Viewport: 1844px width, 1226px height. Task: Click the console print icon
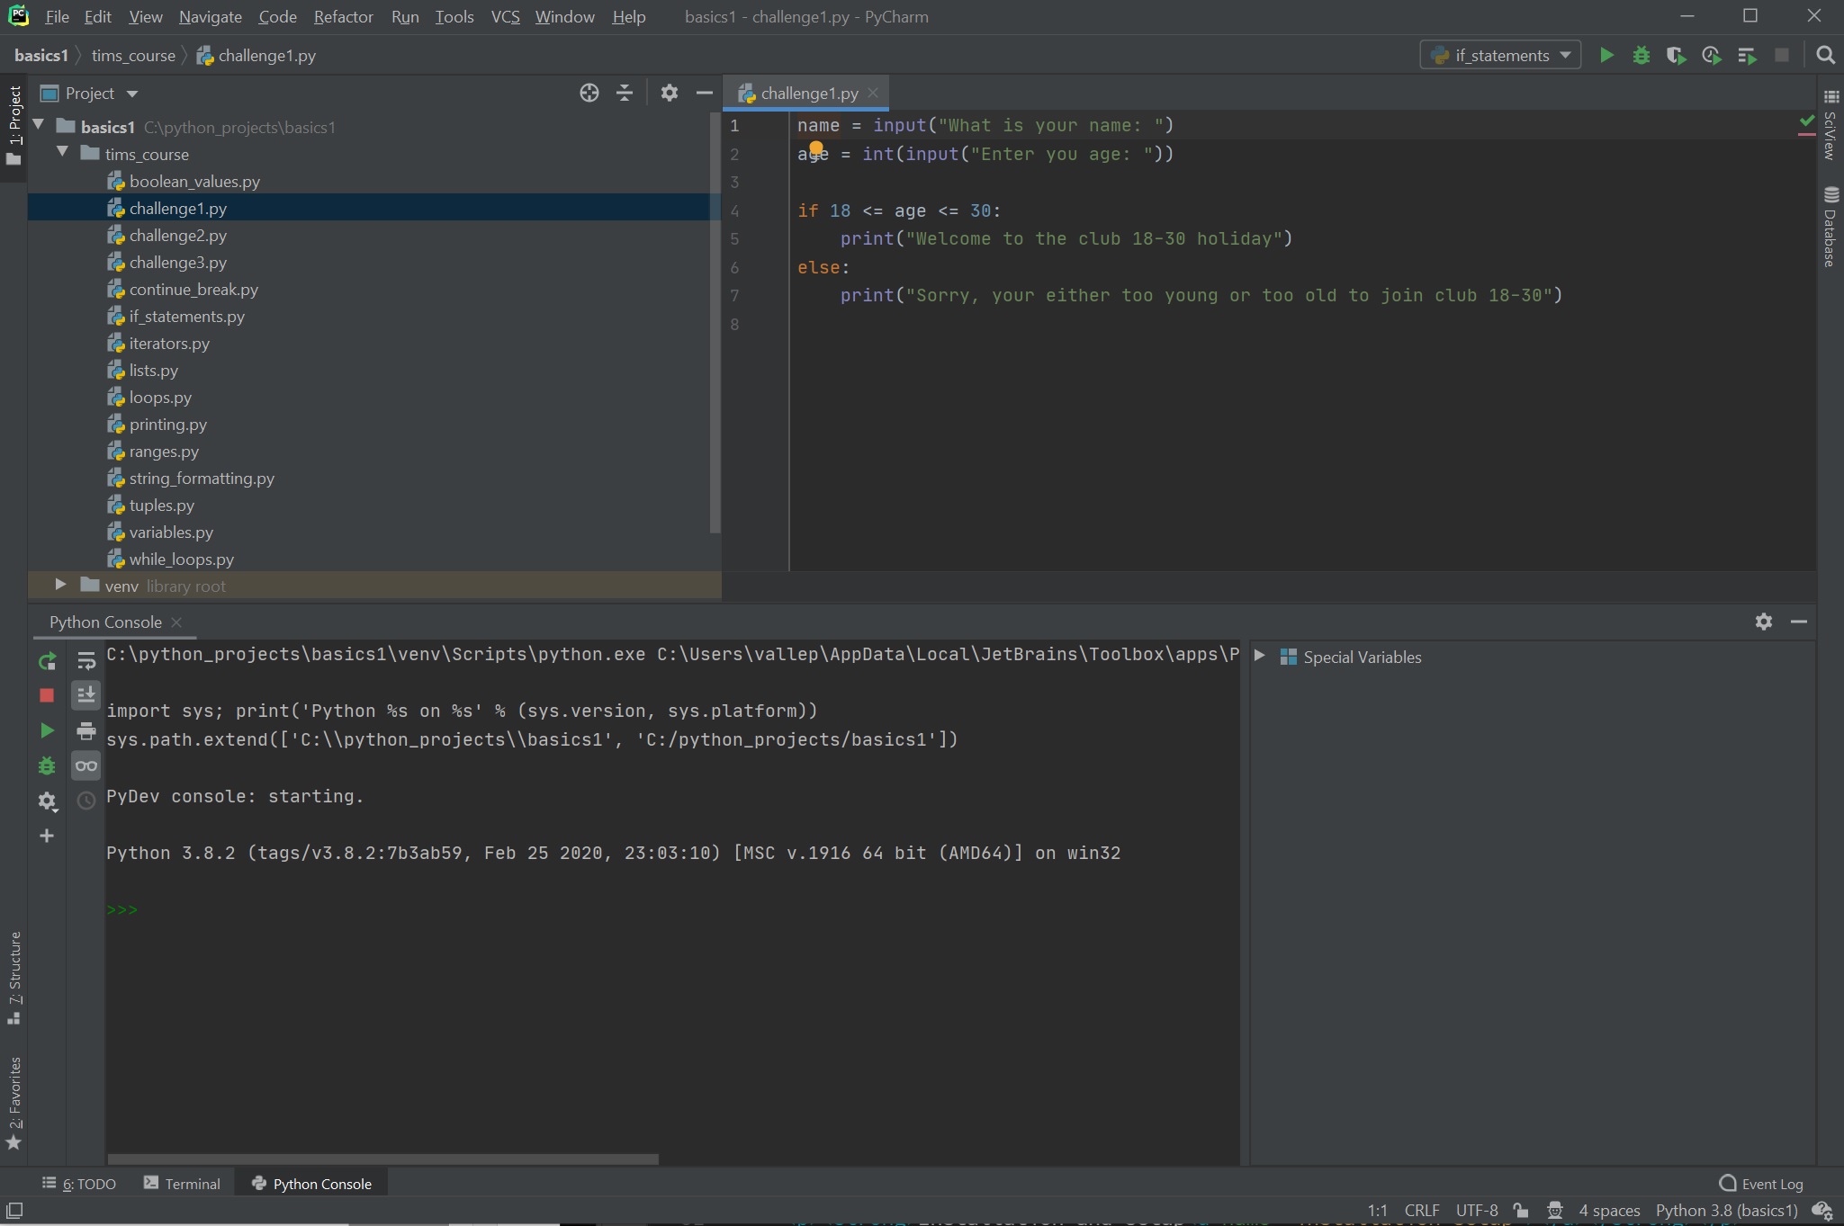(x=86, y=730)
